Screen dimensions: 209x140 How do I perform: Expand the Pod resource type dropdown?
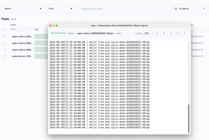pyautogui.click(x=60, y=9)
